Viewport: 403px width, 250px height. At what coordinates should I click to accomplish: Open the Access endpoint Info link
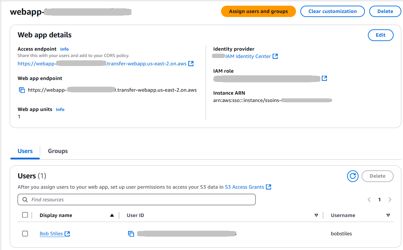tap(65, 49)
